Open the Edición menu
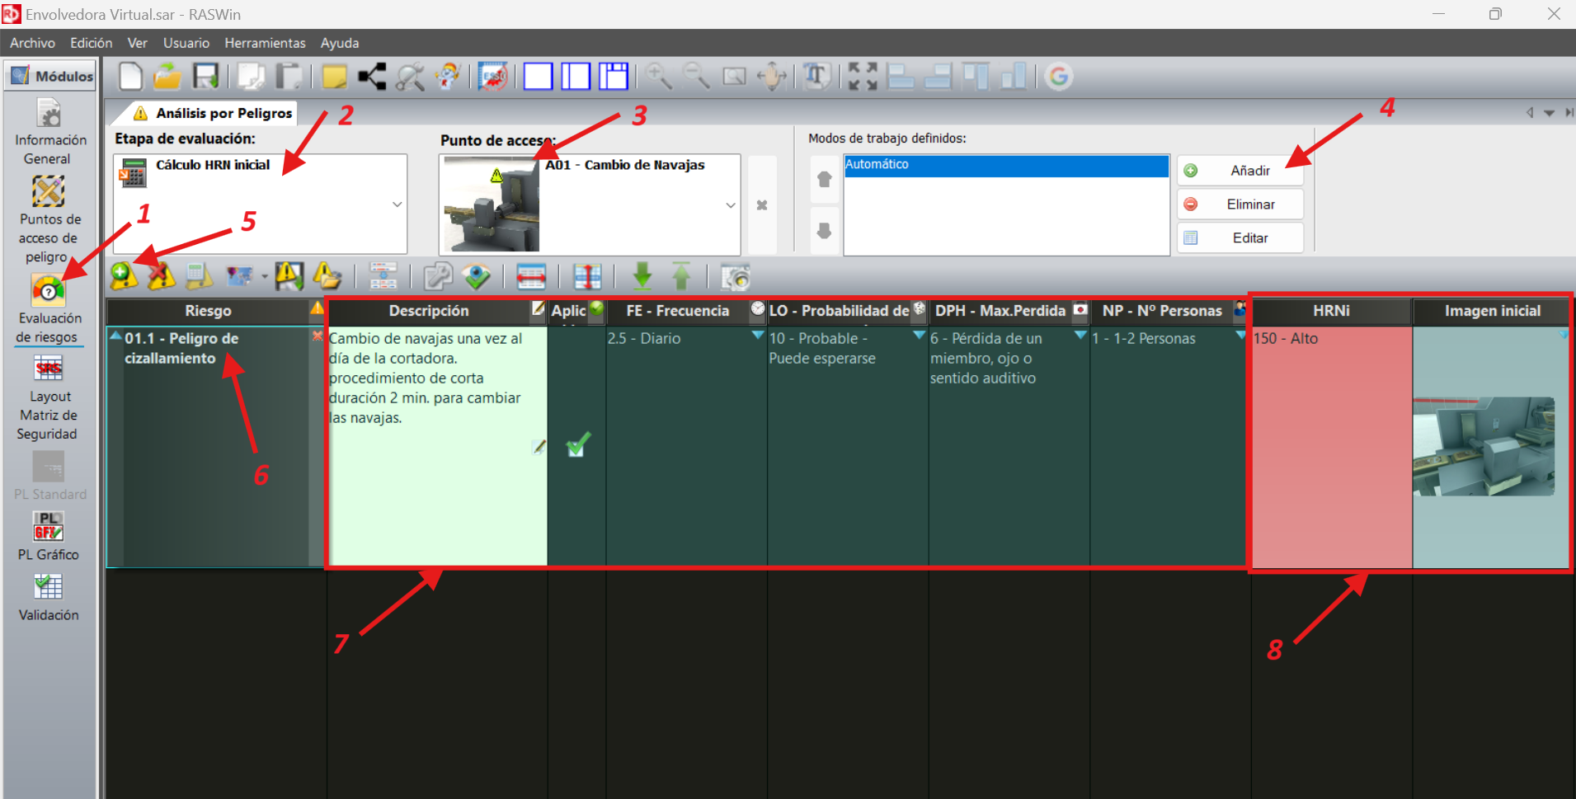 click(x=91, y=43)
